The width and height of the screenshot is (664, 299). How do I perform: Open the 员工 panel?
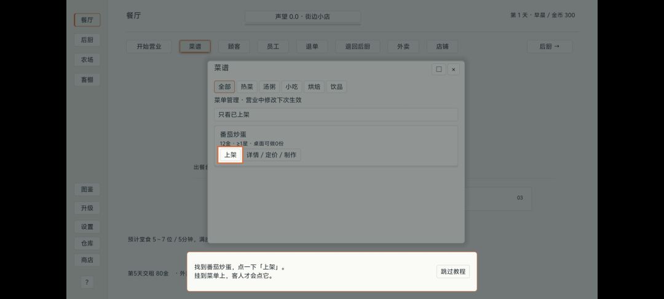(273, 47)
